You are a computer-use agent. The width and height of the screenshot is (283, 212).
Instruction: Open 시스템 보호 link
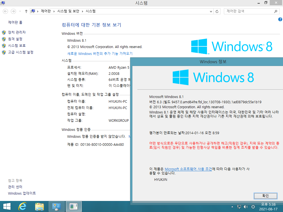17,46
